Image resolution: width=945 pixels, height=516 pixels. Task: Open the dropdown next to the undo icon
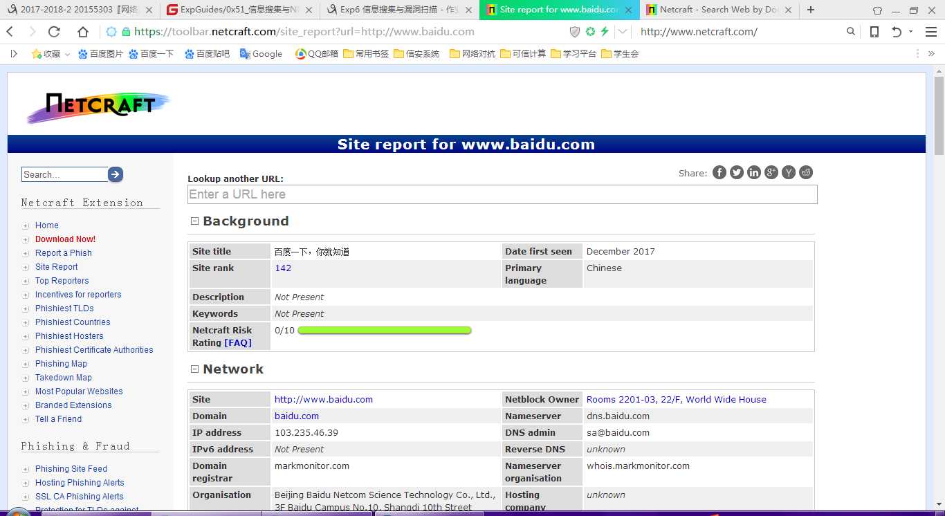[910, 32]
